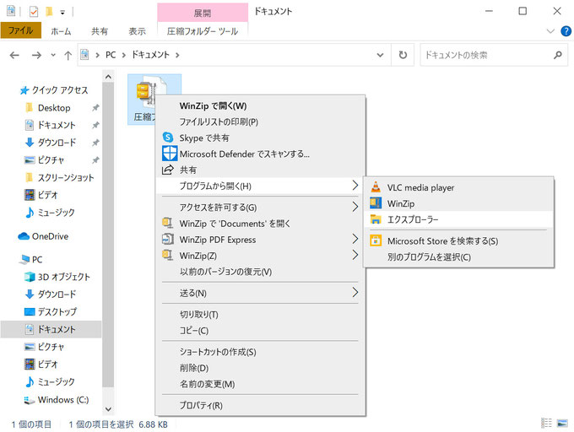Image resolution: width=574 pixels, height=432 pixels.
Task: Click the new folder icon in the title bar
Action: pos(49,12)
